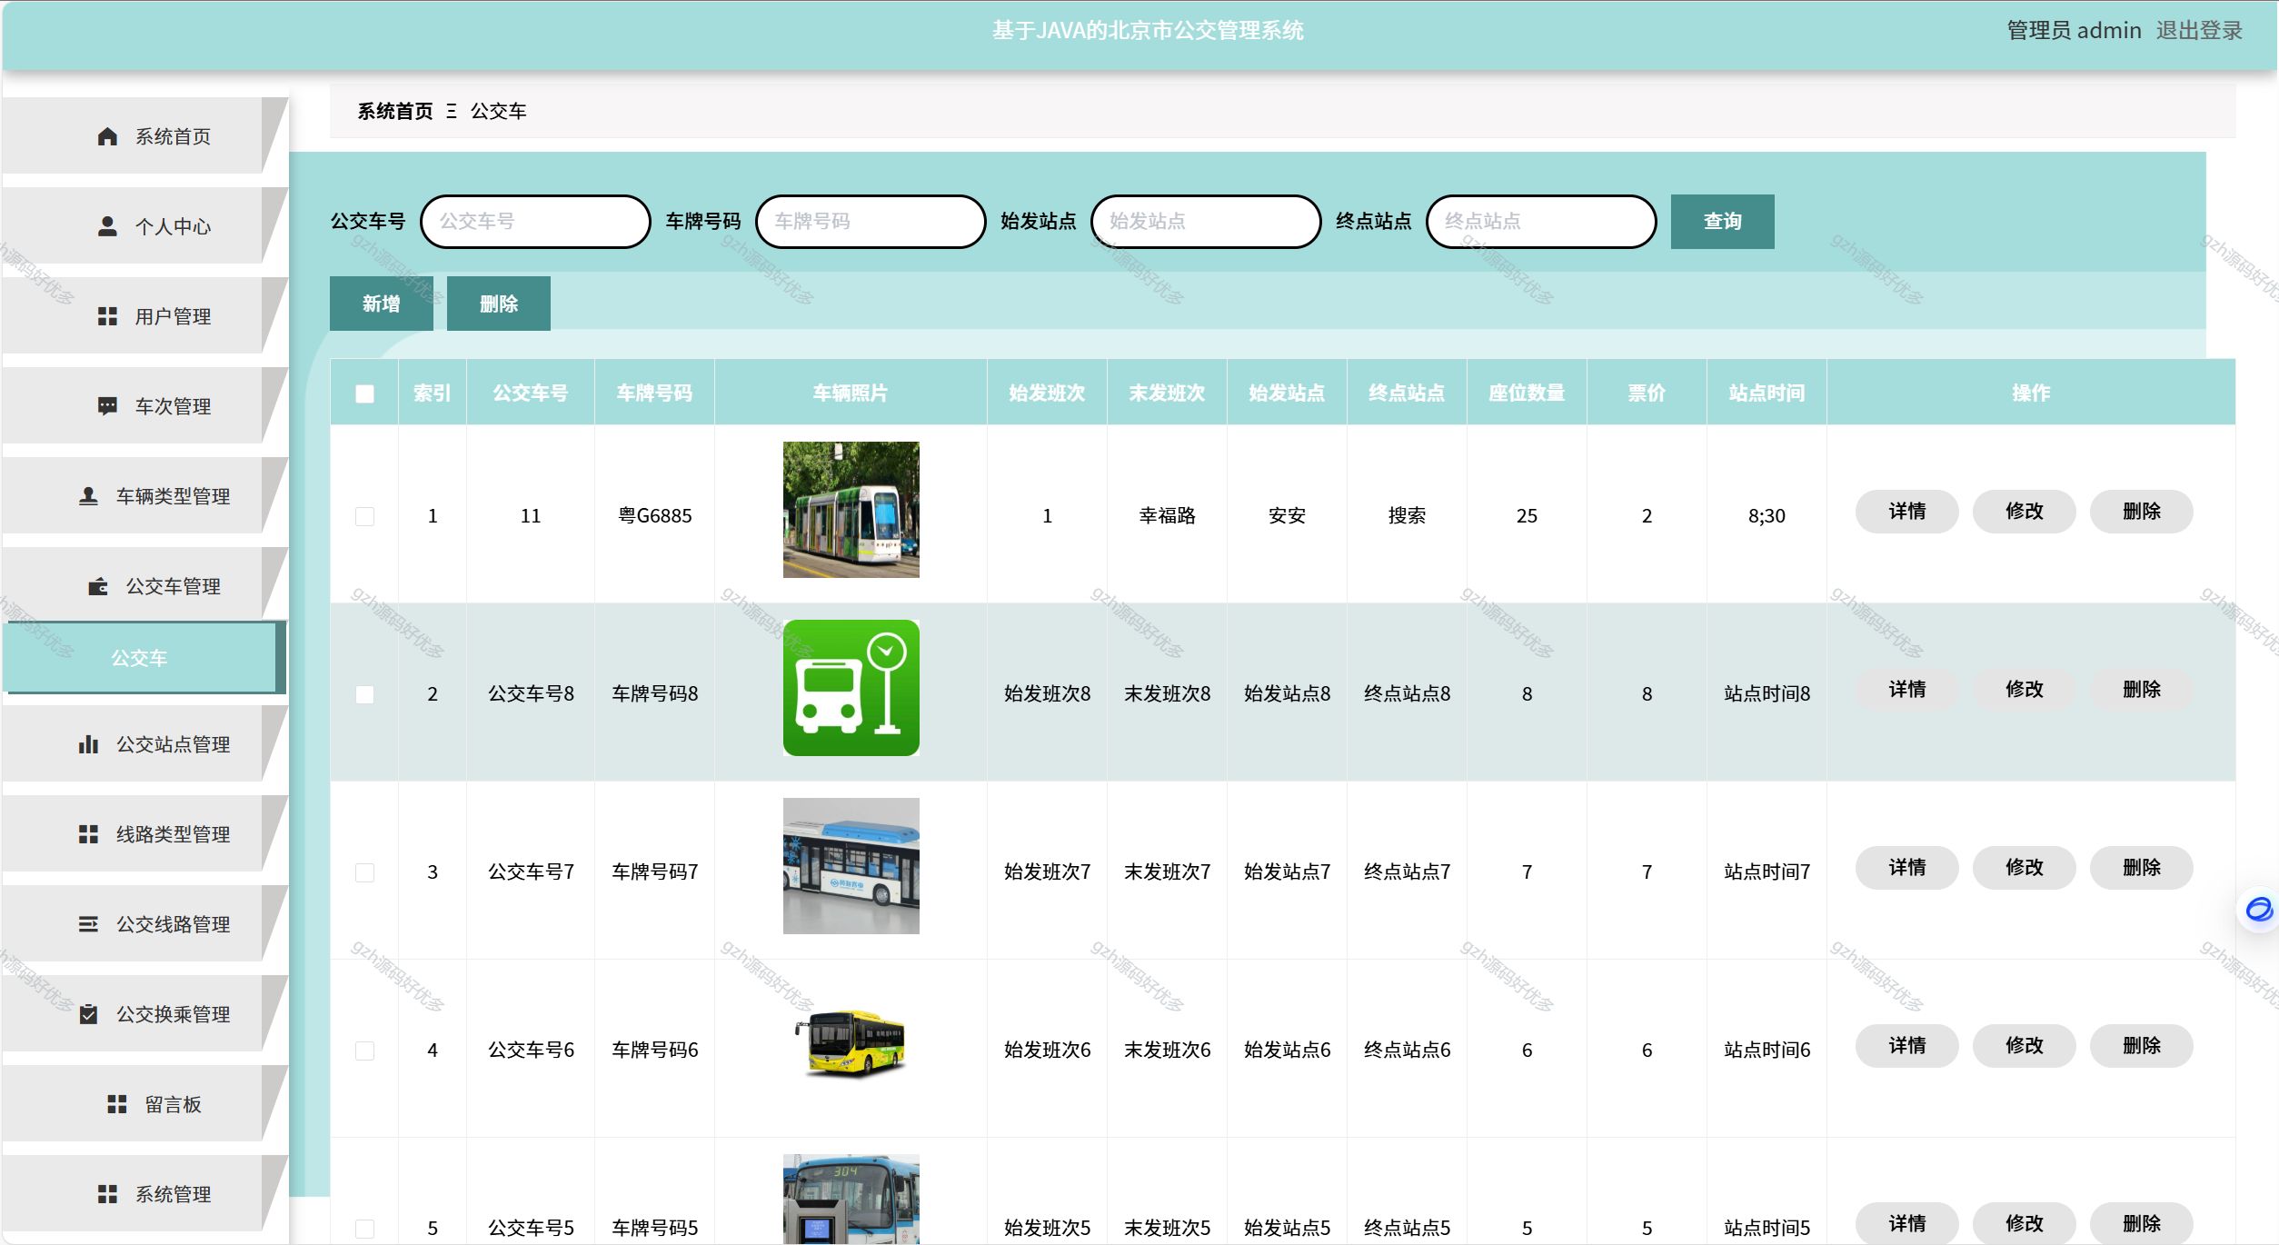Click the bar chart icon beside 公交站点管理
2279x1245 pixels.
88,744
